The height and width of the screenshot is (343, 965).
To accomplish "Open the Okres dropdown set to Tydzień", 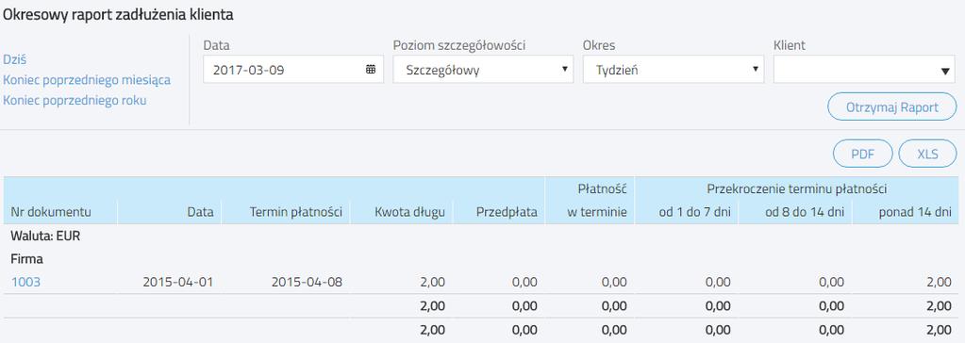I will pyautogui.click(x=674, y=70).
